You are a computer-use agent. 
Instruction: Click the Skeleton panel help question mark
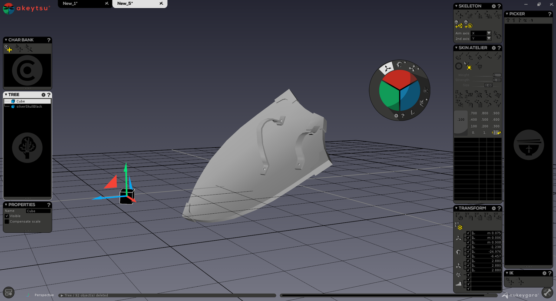click(499, 6)
